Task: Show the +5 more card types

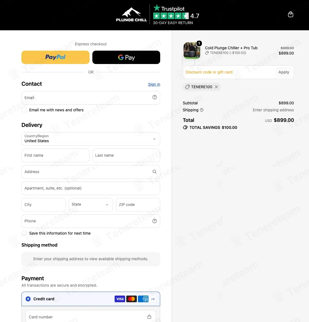Action: [x=153, y=299]
